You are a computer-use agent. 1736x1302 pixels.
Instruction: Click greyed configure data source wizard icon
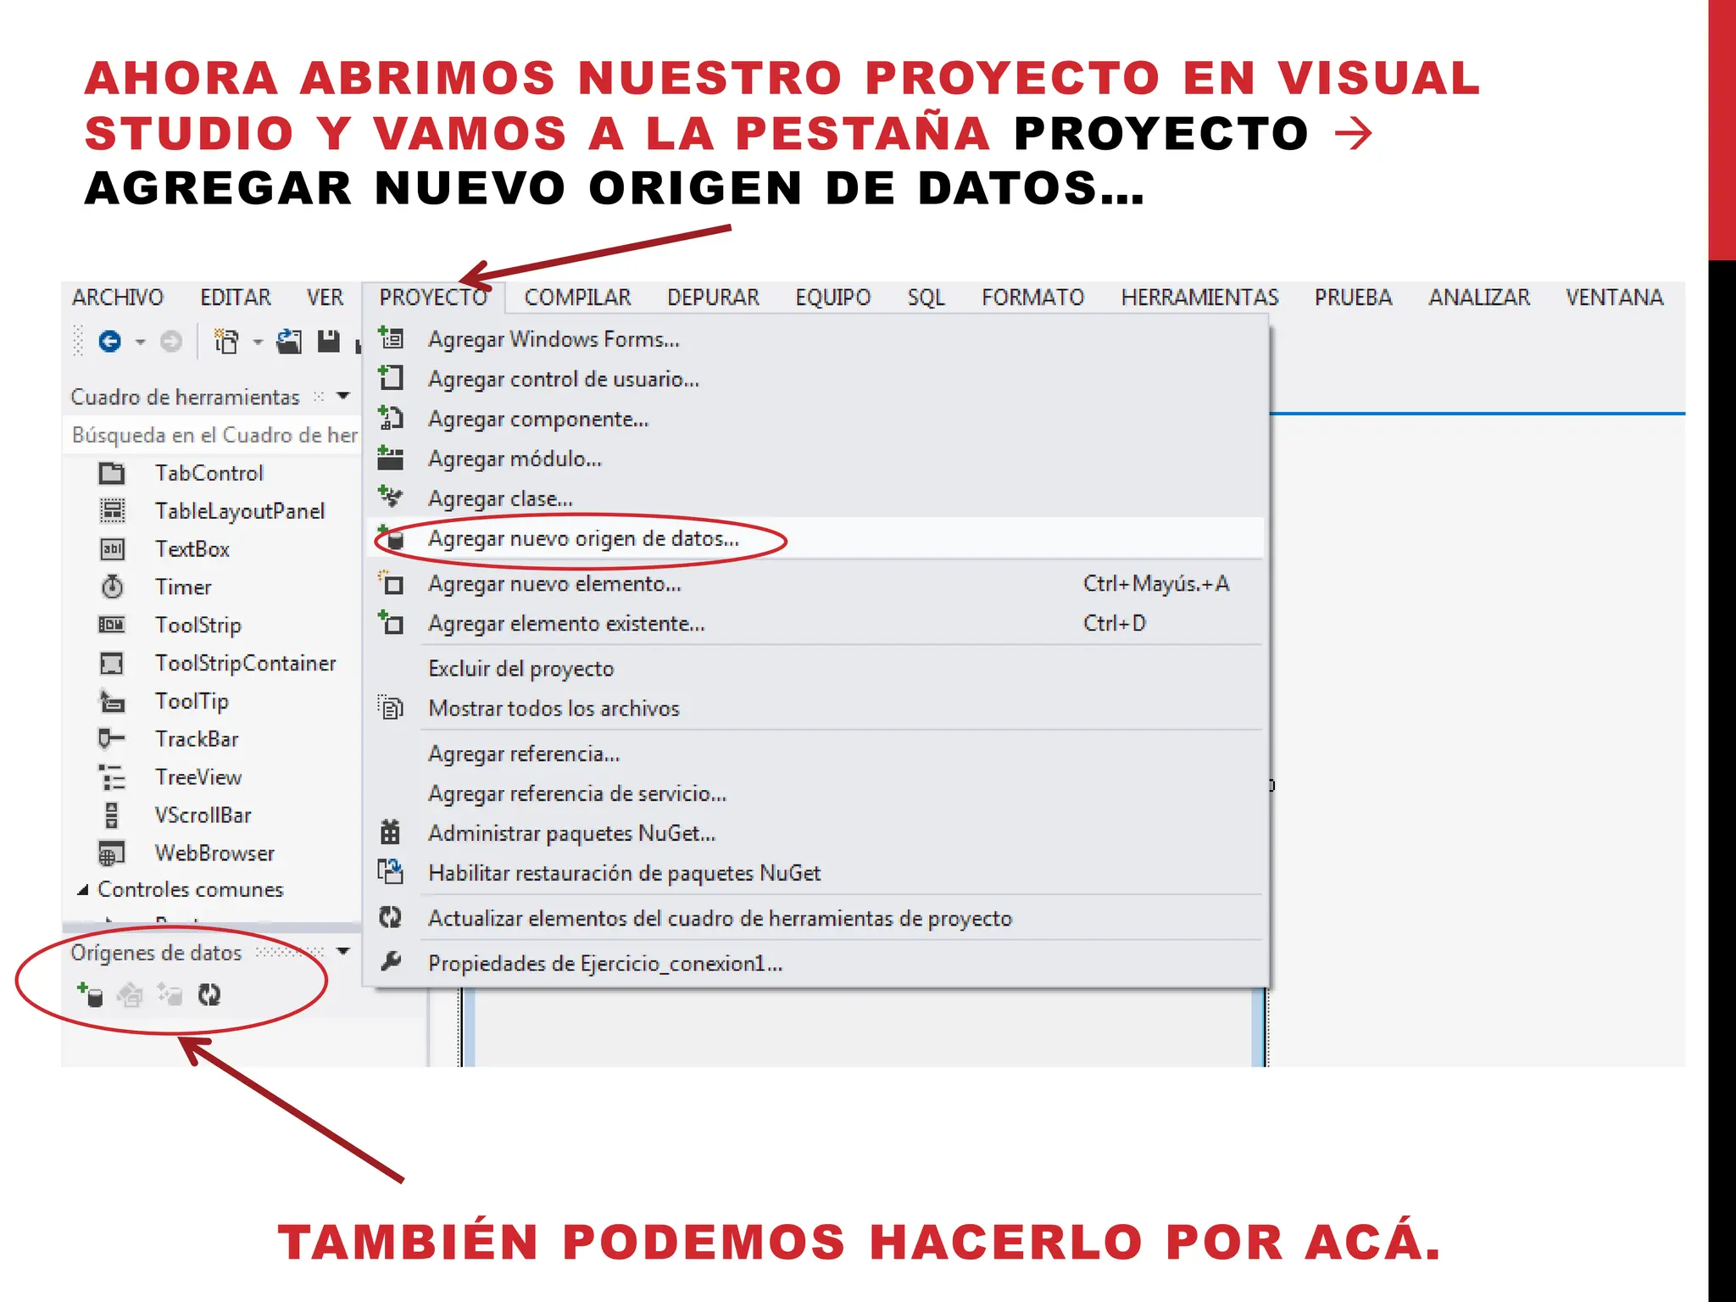coord(170,994)
